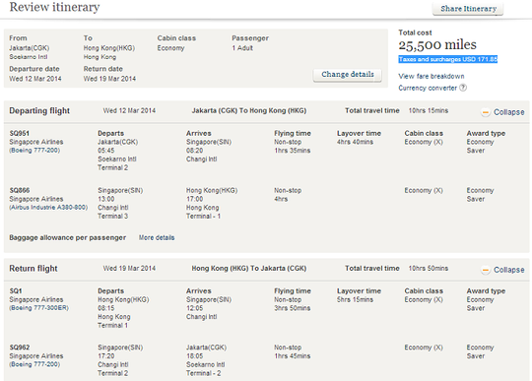Click Jakarta (CGK) To Hong Kong (HKG) route
This screenshot has width=532, height=381.
click(249, 111)
